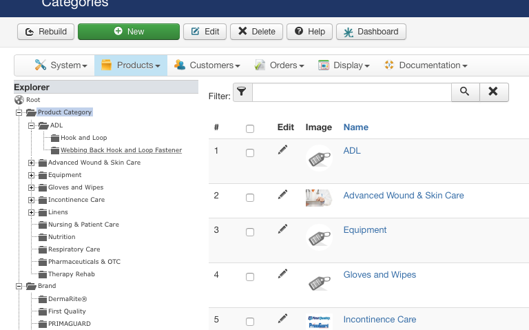This screenshot has width=529, height=330.
Task: Click the filter funnel icon
Action: 242,92
